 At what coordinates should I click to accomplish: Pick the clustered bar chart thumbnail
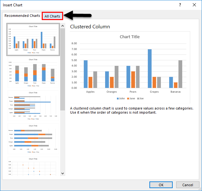(33, 106)
